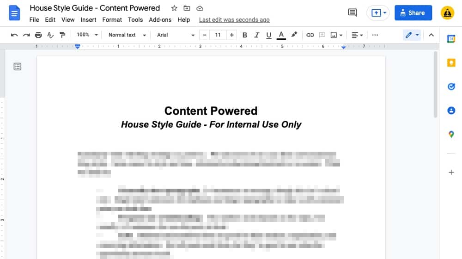
Task: Expand the text alignment dropdown
Action: [357, 35]
